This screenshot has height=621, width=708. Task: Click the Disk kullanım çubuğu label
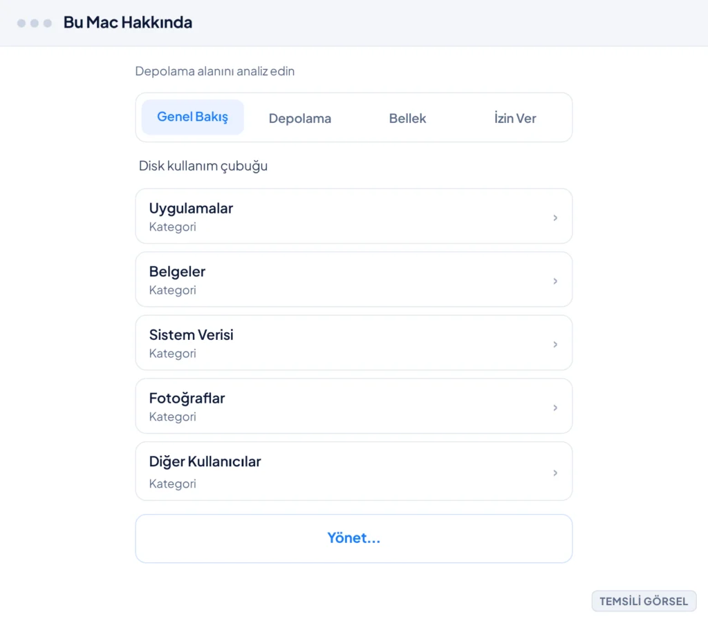coord(203,166)
